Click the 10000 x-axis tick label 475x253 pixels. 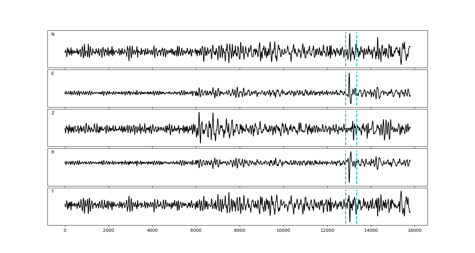point(283,231)
